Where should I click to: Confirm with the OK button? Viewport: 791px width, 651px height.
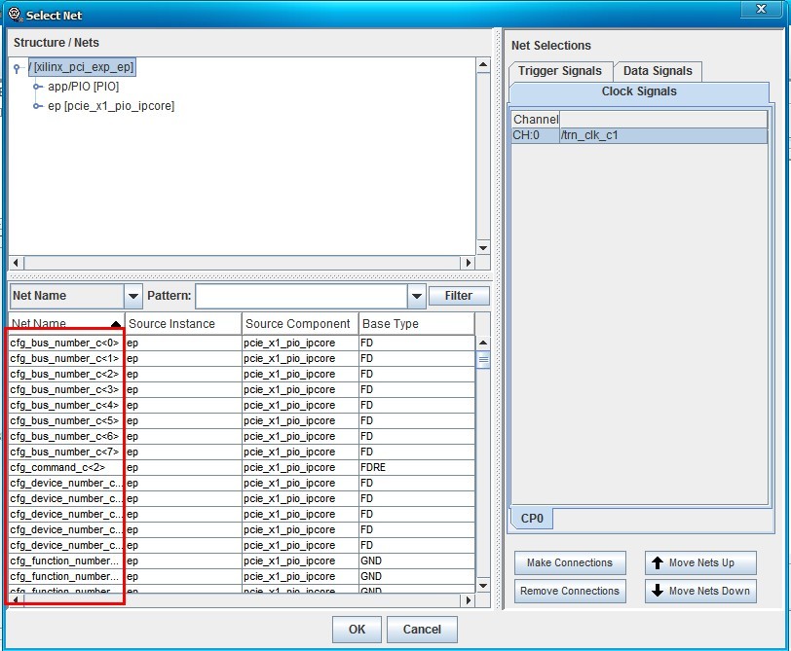tap(357, 630)
